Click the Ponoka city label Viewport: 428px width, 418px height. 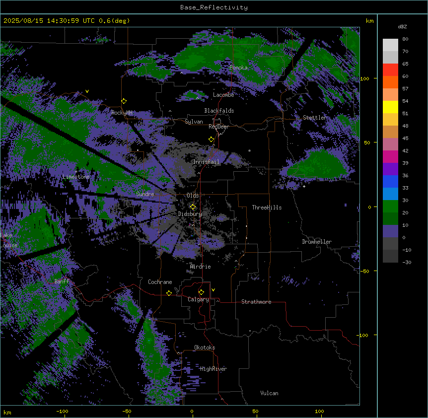238,68
